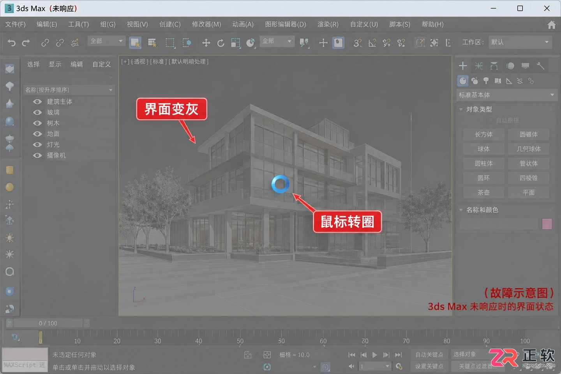Create a 长方体 box primitive

tap(484, 134)
